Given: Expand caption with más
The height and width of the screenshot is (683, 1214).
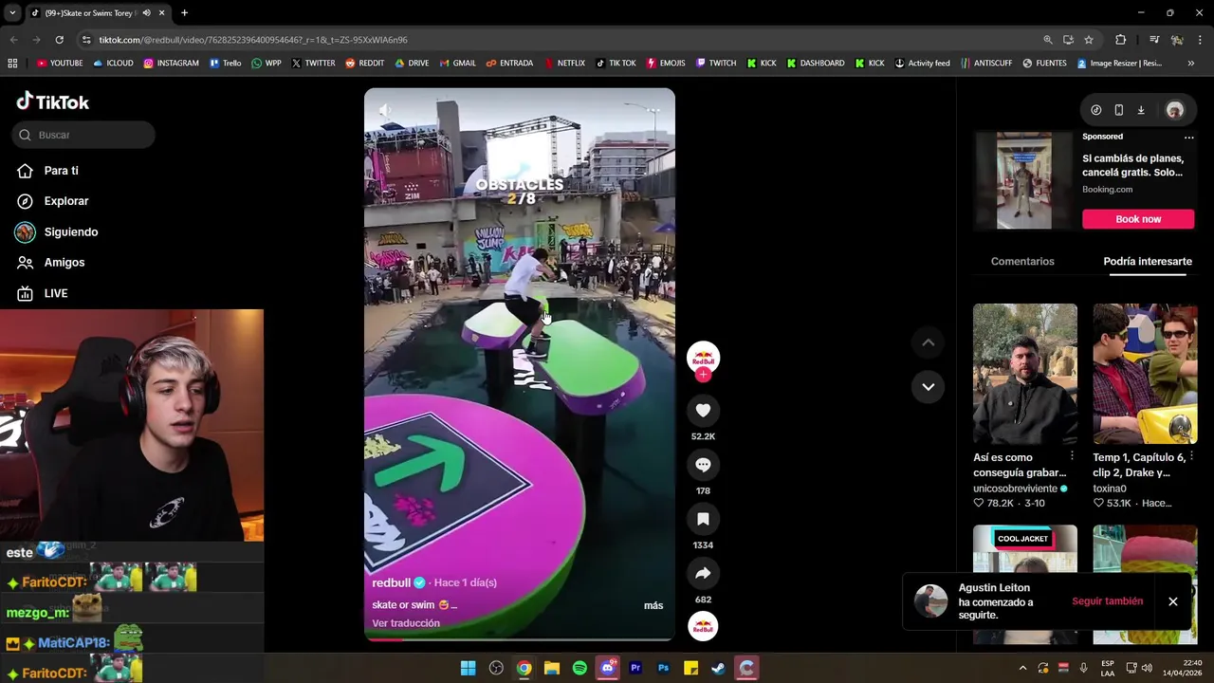Looking at the screenshot, I should [x=653, y=605].
